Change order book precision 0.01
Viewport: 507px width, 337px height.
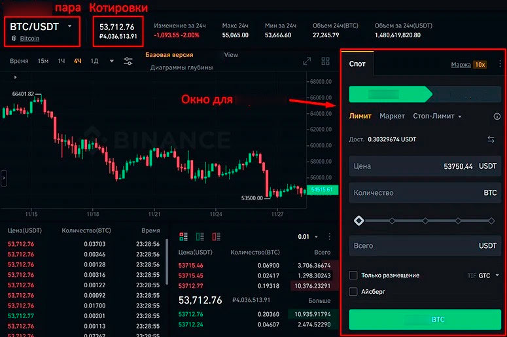tap(307, 237)
